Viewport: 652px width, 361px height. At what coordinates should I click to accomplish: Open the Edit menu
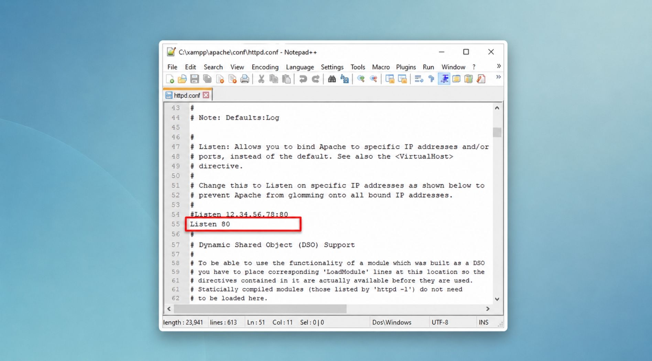[190, 67]
